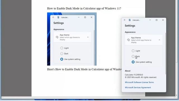Open Microsoft Services Agreement link
Screen dimensions: 179x101
point(138,87)
